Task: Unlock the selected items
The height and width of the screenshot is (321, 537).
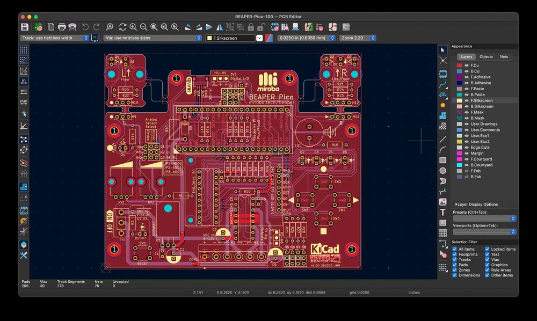Action: click(x=262, y=27)
